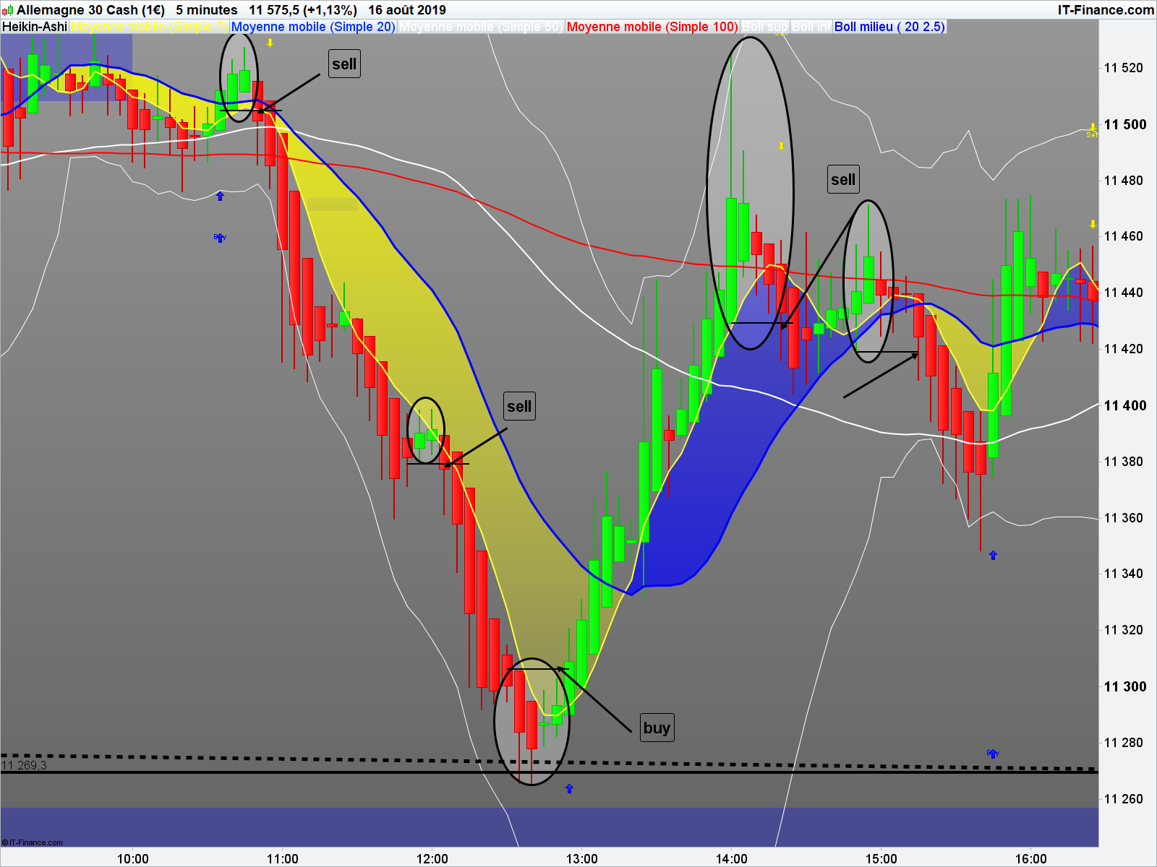The width and height of the screenshot is (1157, 867).
Task: Select the 11 420 price axis label
Action: pyautogui.click(x=1124, y=349)
